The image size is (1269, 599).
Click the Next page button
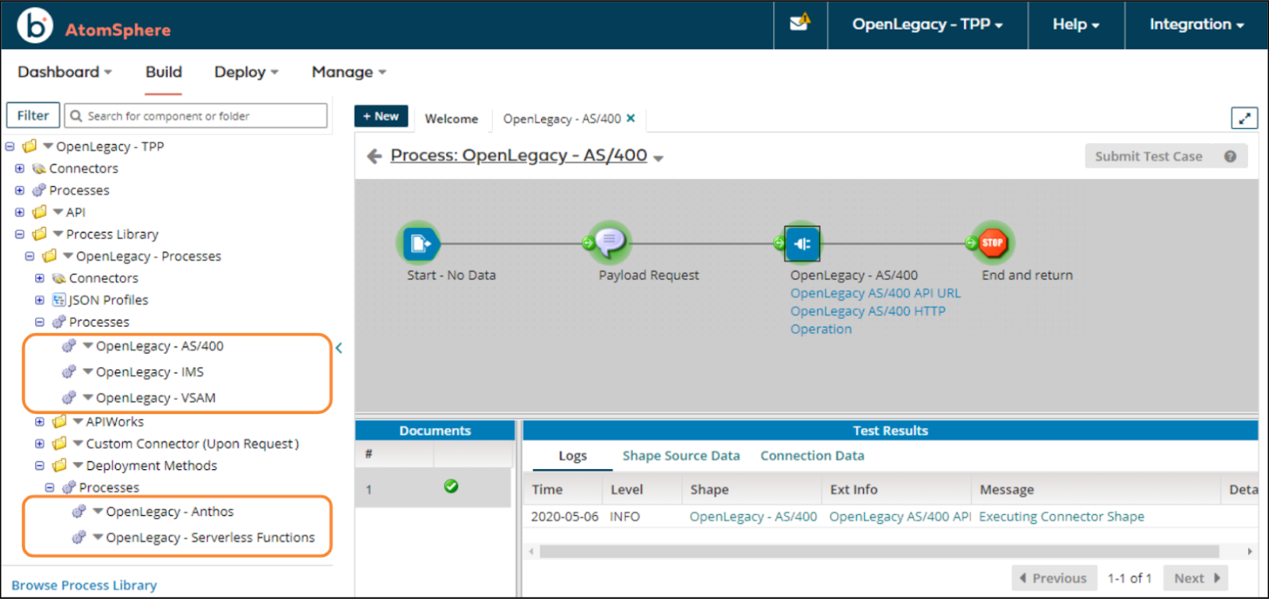click(1196, 578)
